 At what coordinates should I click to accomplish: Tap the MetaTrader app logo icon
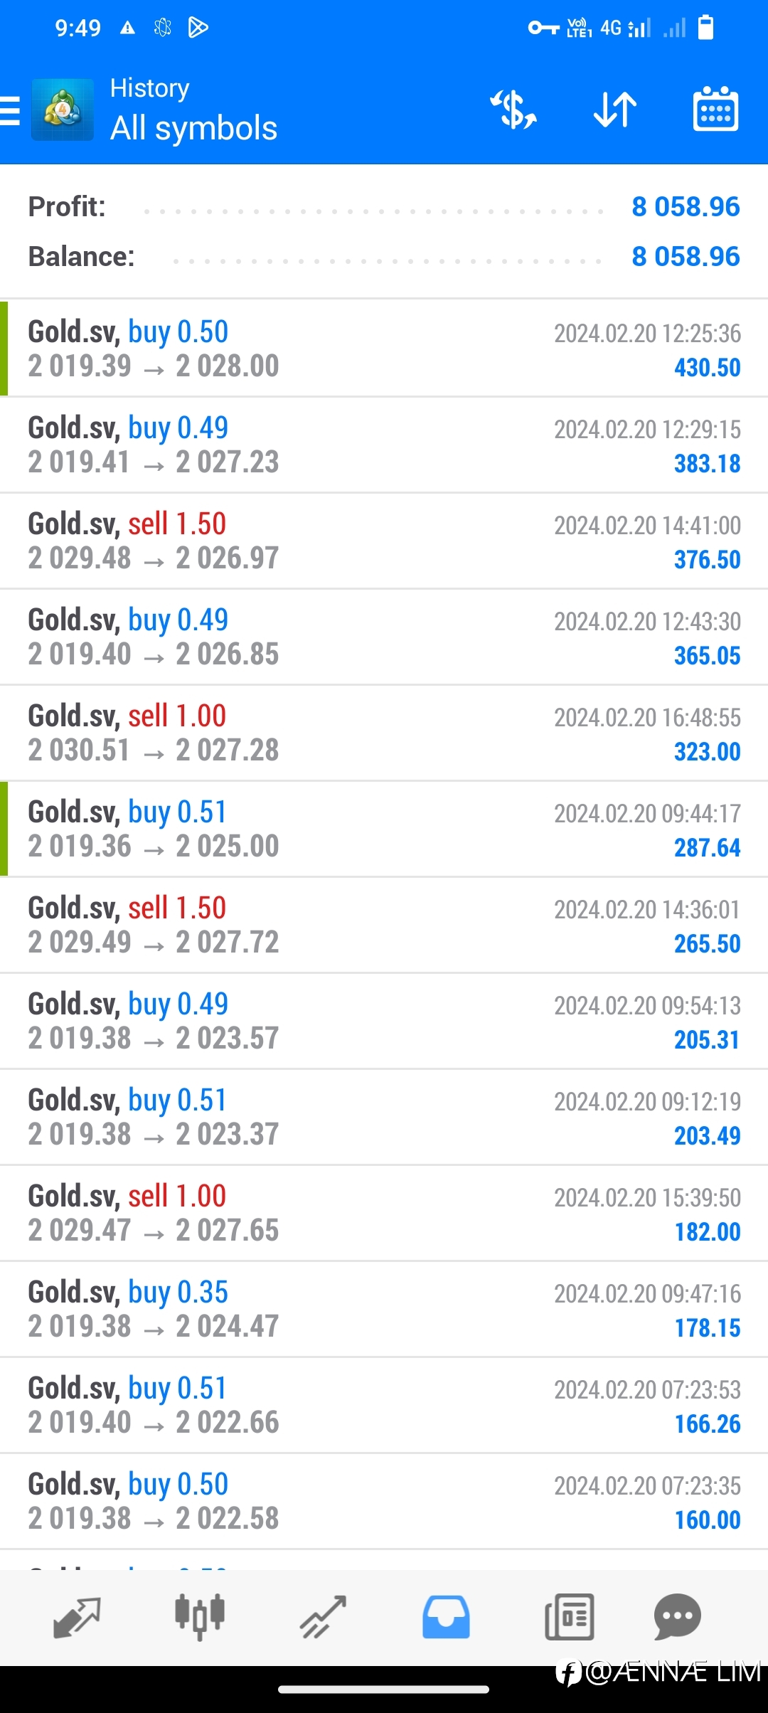(63, 110)
